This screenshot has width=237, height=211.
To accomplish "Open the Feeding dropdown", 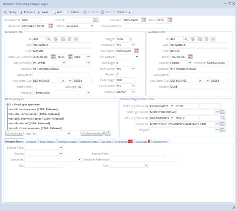I will tap(88, 92).
